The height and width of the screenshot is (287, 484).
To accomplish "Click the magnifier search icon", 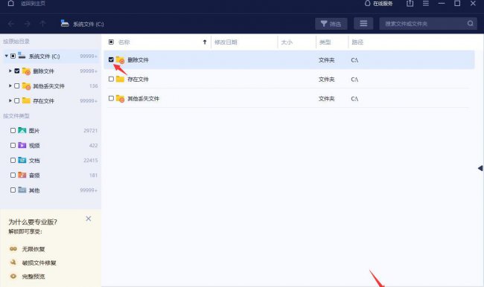I will [x=471, y=24].
